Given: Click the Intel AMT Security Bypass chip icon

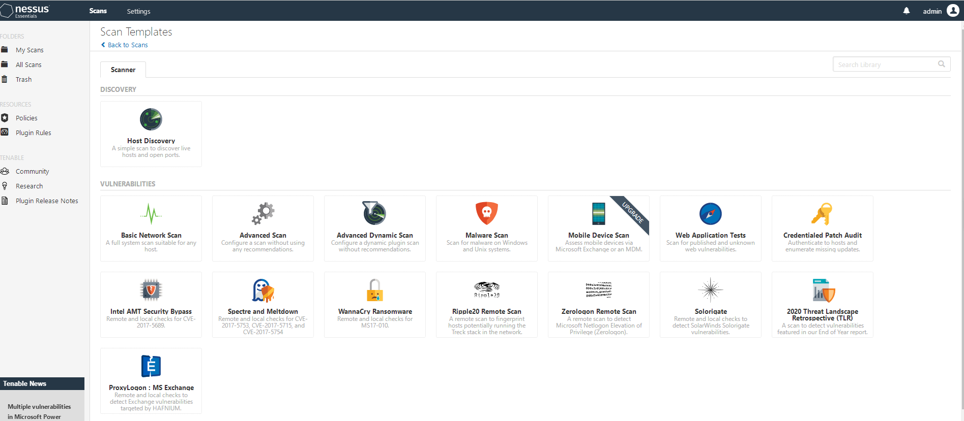Looking at the screenshot, I should (x=151, y=290).
